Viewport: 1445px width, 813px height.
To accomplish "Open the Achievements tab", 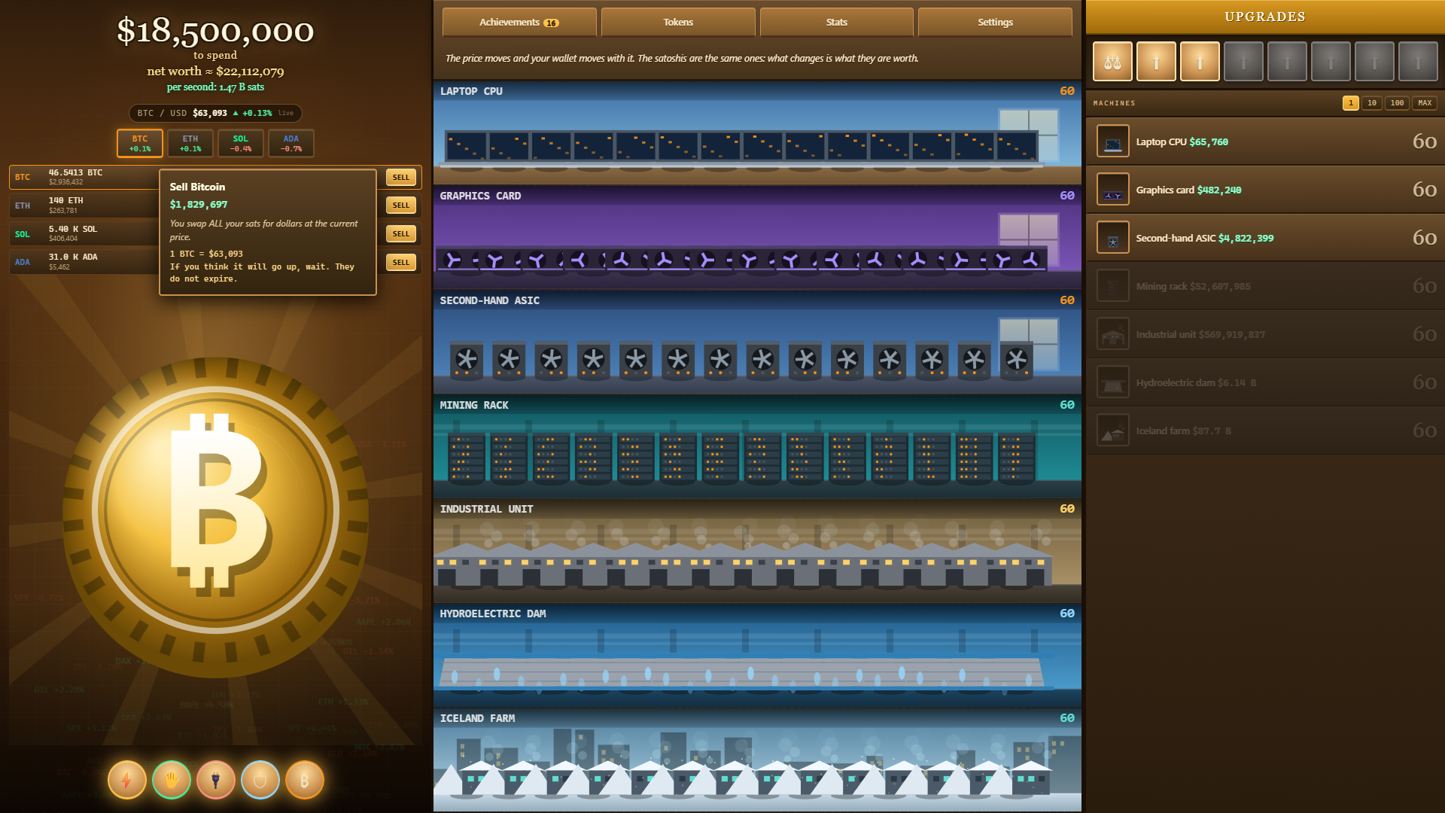I will coord(519,23).
